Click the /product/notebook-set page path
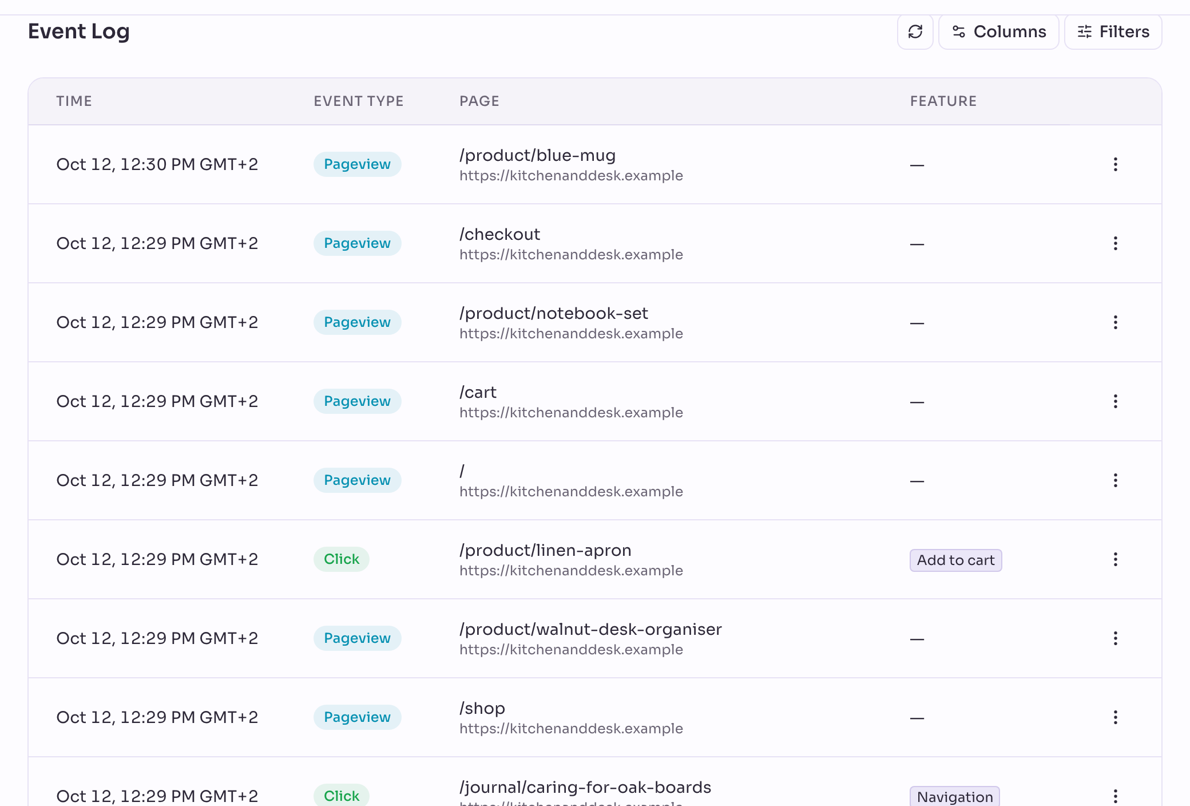The height and width of the screenshot is (806, 1190). pyautogui.click(x=553, y=313)
